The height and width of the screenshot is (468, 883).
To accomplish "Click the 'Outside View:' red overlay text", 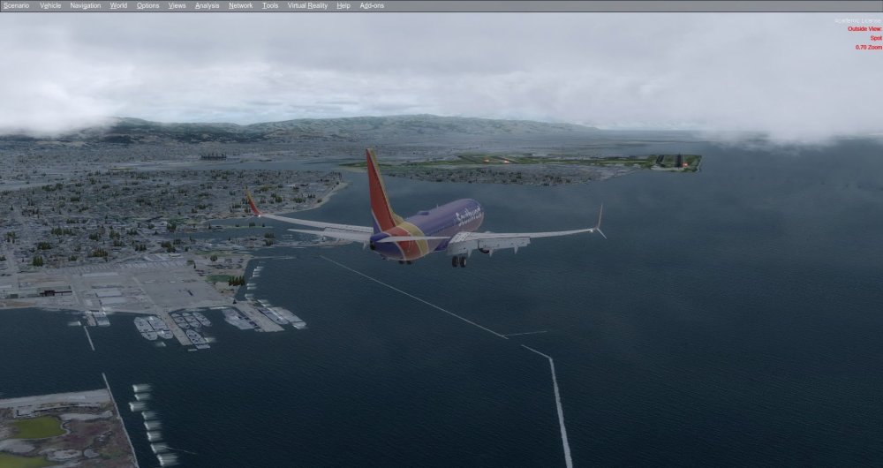I will (864, 29).
